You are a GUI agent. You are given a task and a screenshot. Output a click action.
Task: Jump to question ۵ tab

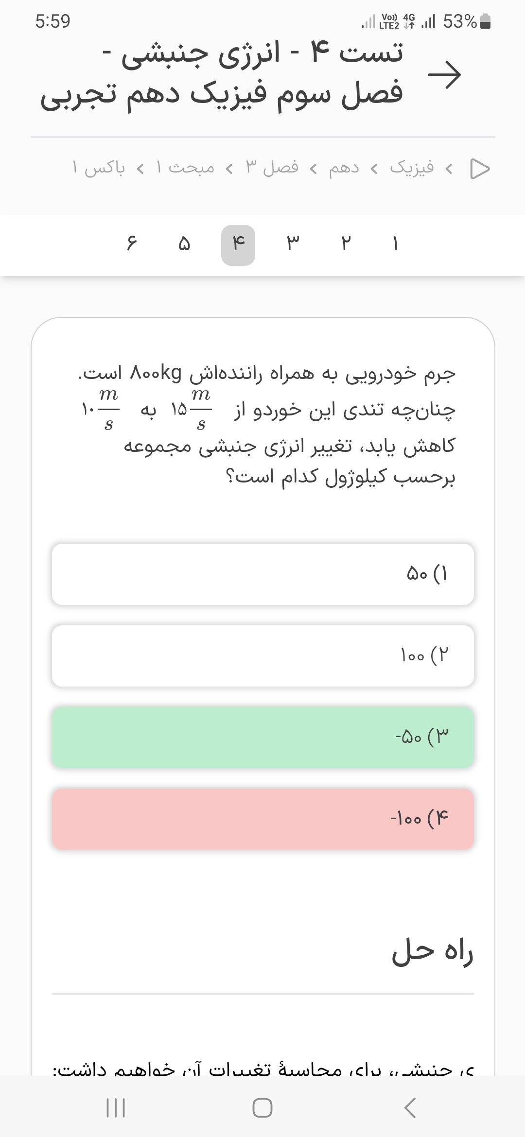(184, 244)
